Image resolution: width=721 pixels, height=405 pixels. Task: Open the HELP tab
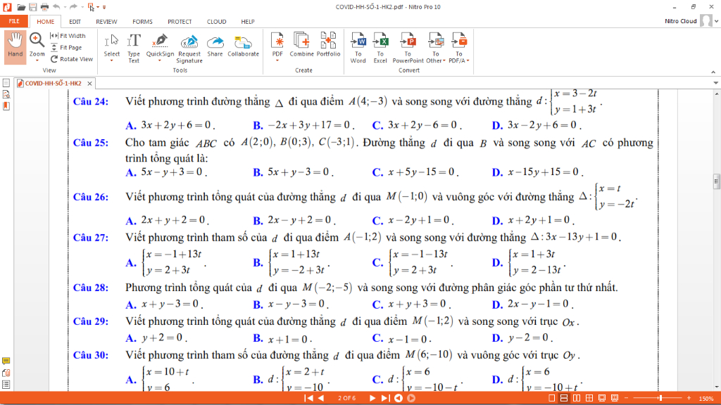247,22
